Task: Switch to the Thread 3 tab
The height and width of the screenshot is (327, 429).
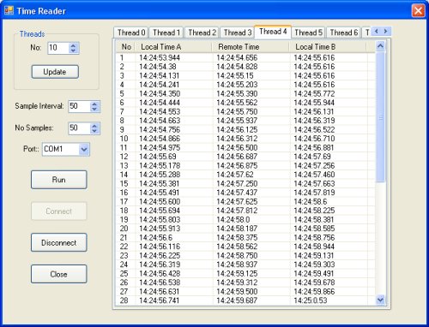Action: pyautogui.click(x=238, y=33)
